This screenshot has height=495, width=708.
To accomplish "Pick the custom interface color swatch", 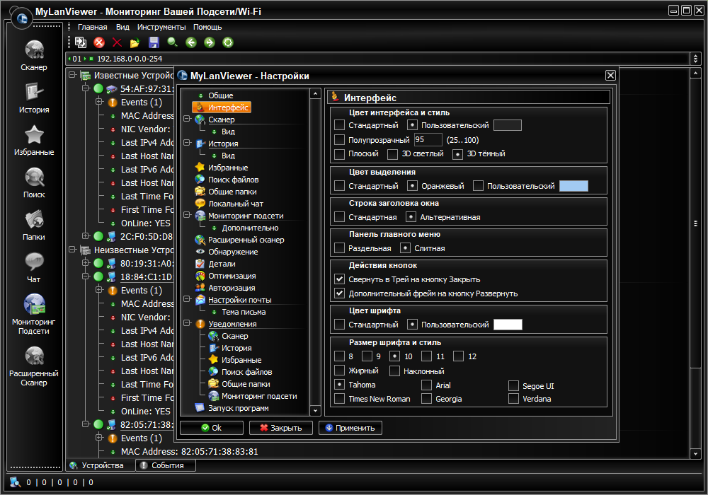I will [508, 125].
